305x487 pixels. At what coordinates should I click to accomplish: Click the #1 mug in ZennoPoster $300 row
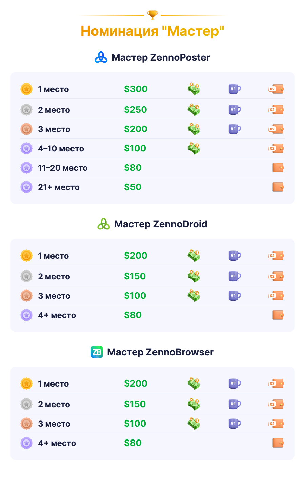click(235, 89)
